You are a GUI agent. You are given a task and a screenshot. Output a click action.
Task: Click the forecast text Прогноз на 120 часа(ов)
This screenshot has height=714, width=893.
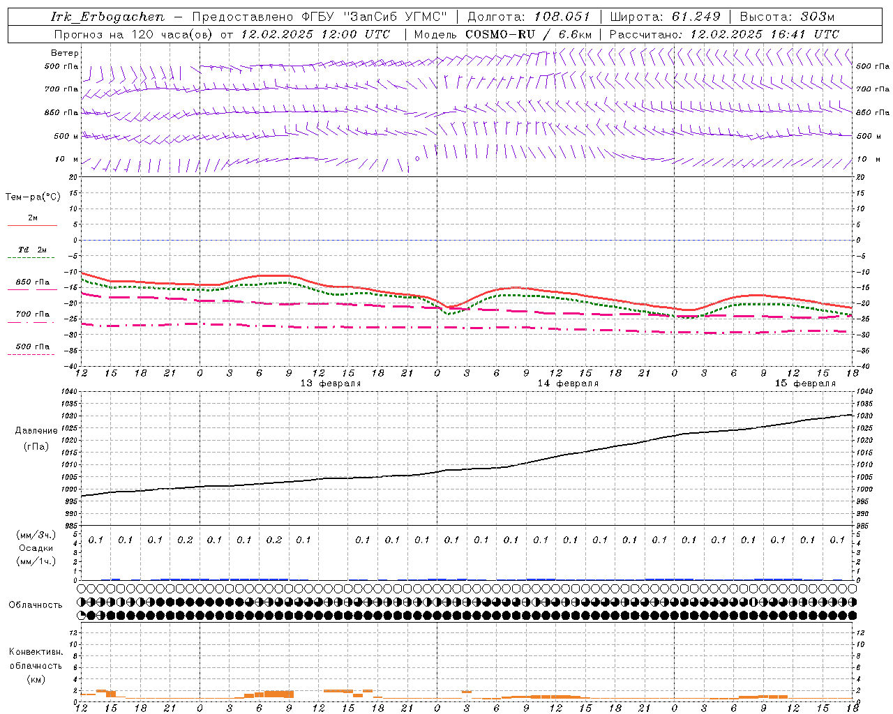point(135,34)
